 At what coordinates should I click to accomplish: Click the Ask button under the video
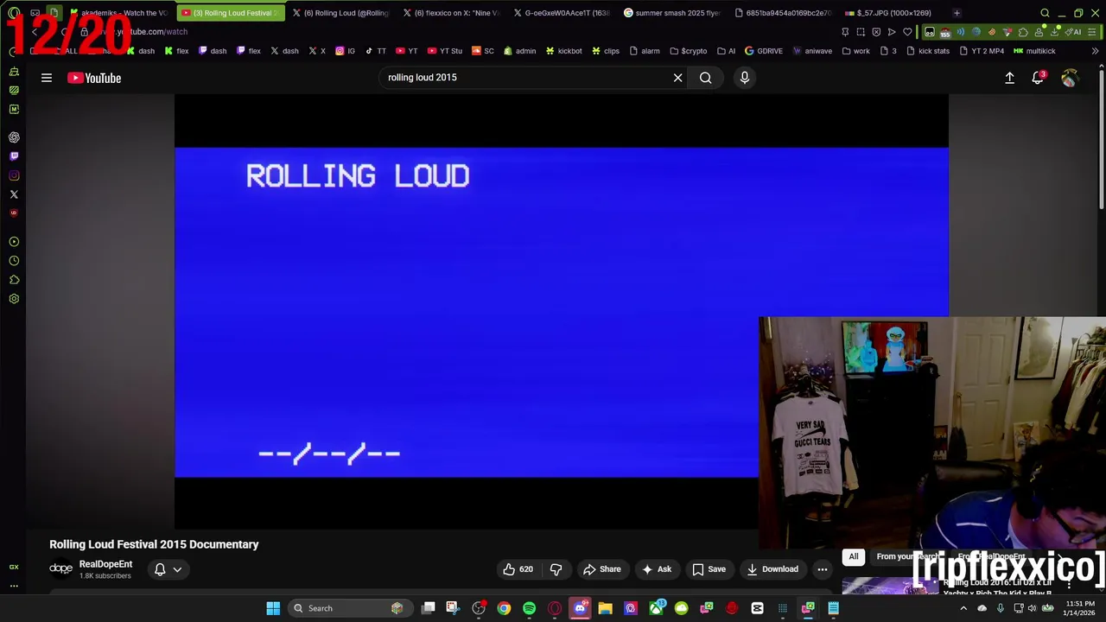656,569
